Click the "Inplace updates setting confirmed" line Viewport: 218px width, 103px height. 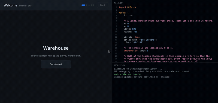pos(142,77)
